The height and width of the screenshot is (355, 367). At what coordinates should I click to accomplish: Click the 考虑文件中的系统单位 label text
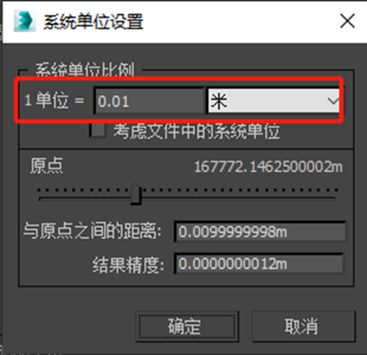196,131
